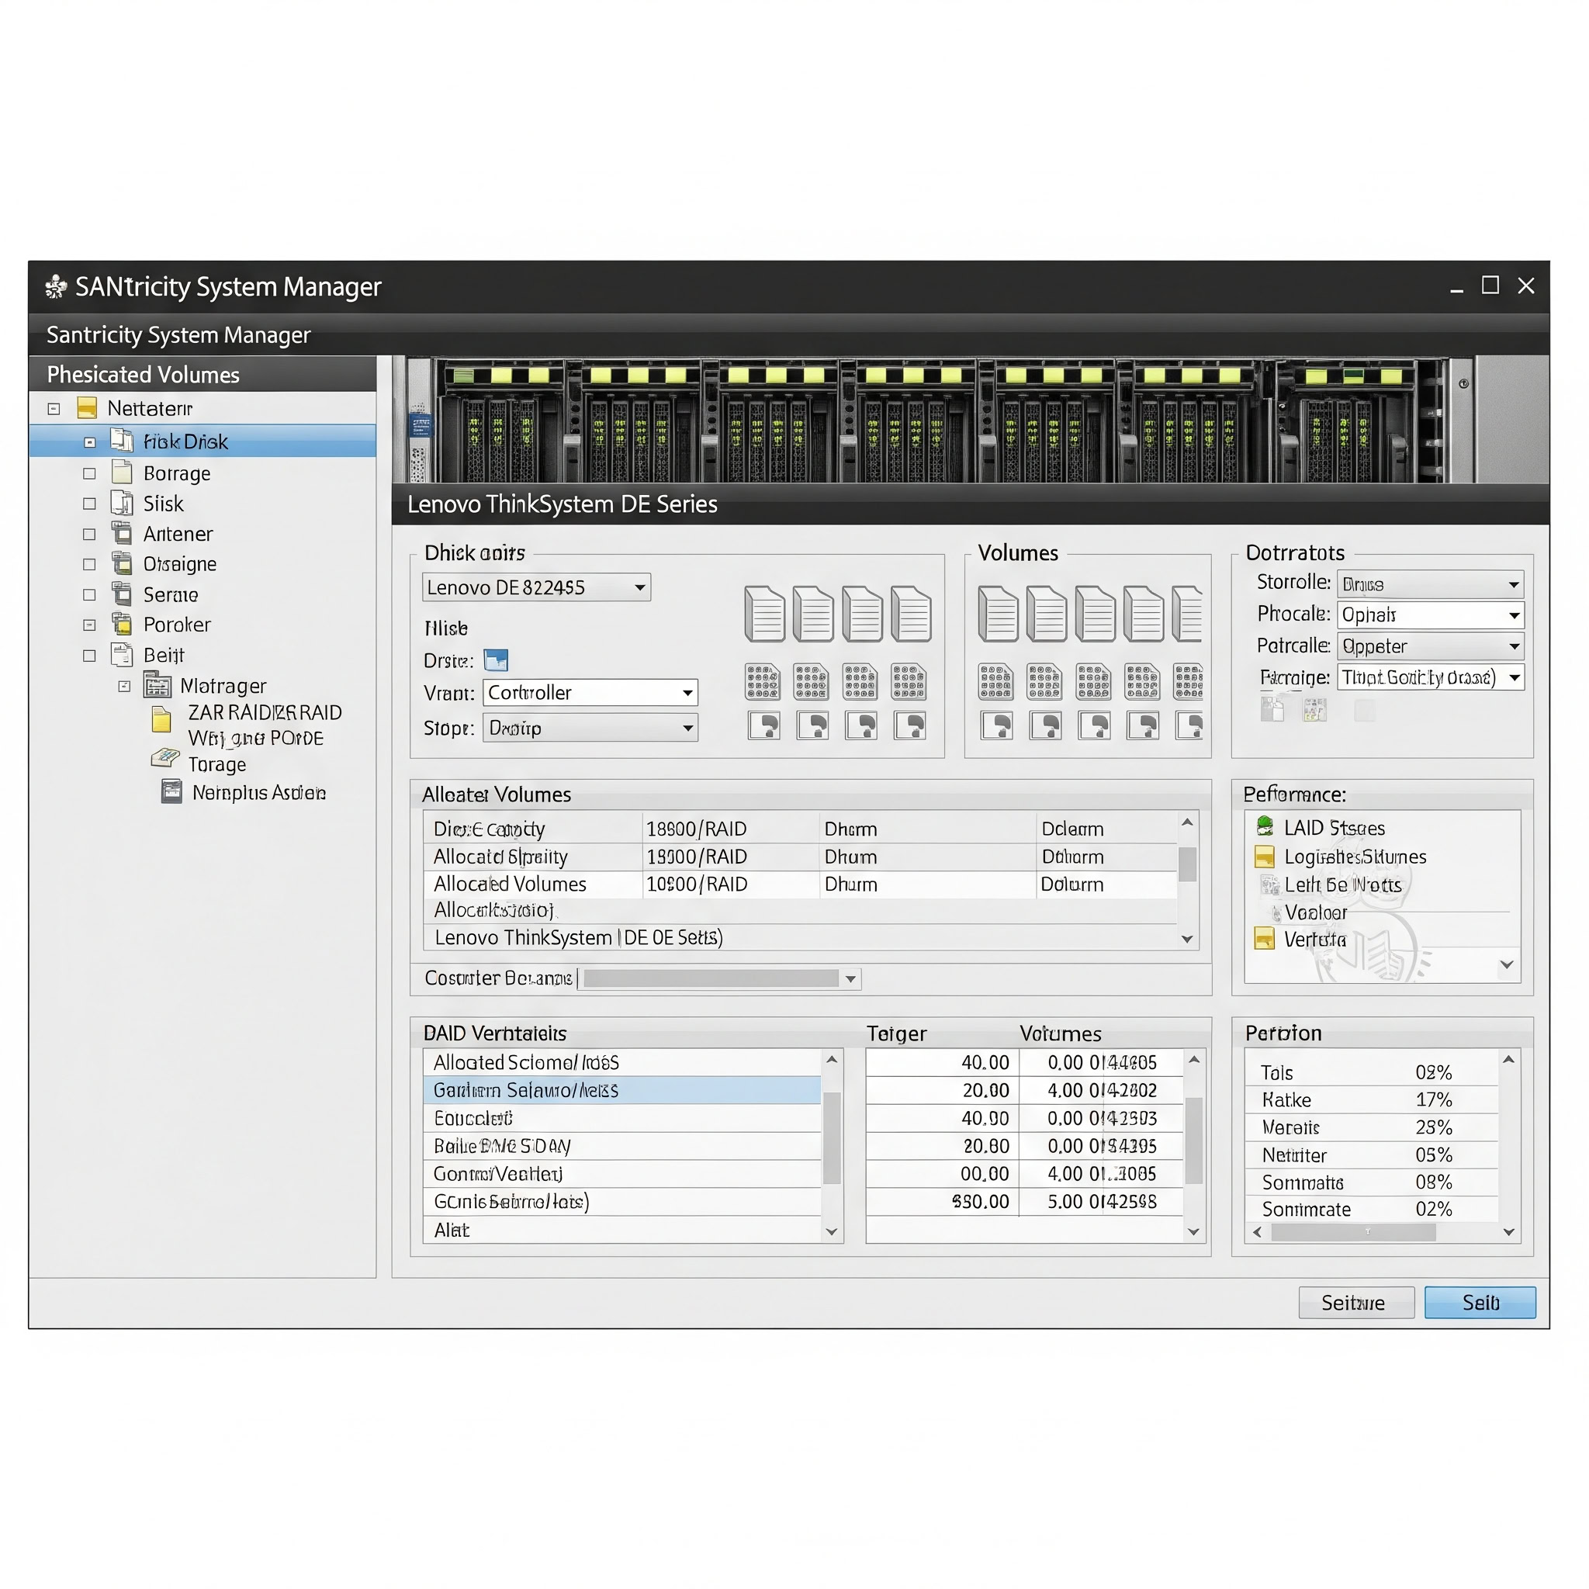
Task: Click the Matrager node icon
Action: tap(158, 684)
